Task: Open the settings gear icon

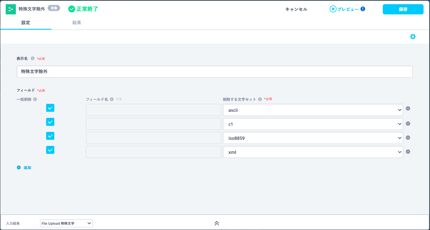Action: (x=413, y=37)
